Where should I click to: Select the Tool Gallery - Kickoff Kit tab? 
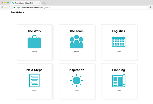[x=26, y=3]
